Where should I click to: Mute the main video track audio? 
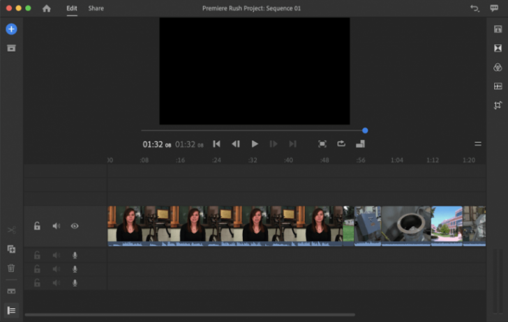pyautogui.click(x=57, y=226)
